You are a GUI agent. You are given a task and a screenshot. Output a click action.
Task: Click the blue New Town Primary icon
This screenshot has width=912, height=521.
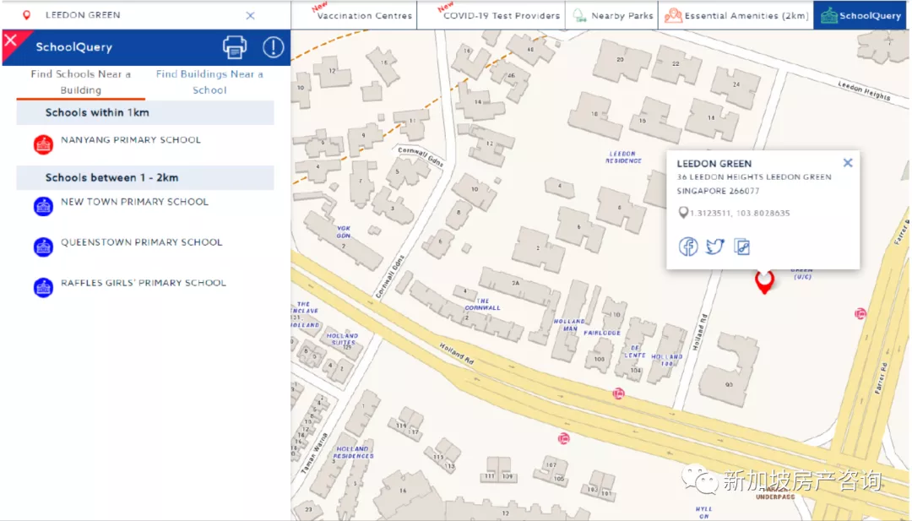[43, 206]
